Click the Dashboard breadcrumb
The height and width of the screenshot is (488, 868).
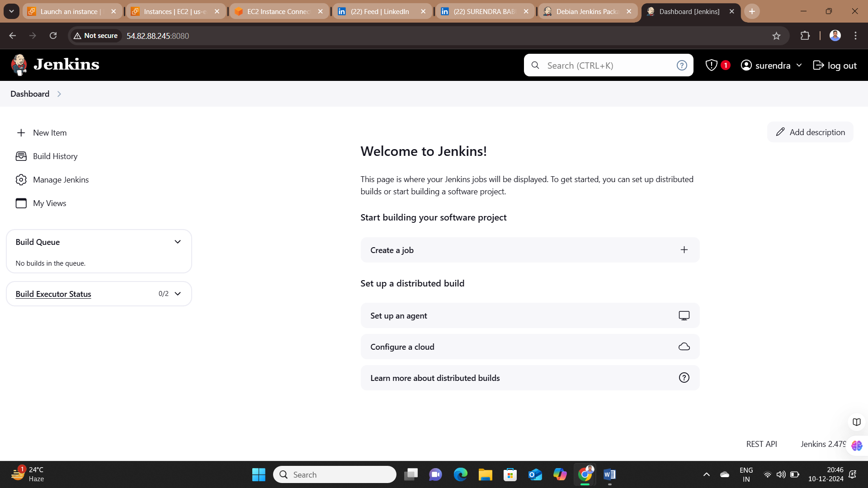30,94
